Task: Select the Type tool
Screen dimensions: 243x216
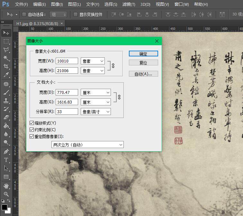Action: click(6, 160)
